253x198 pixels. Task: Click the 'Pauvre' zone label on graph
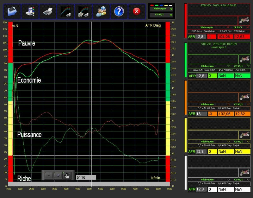click(27, 43)
